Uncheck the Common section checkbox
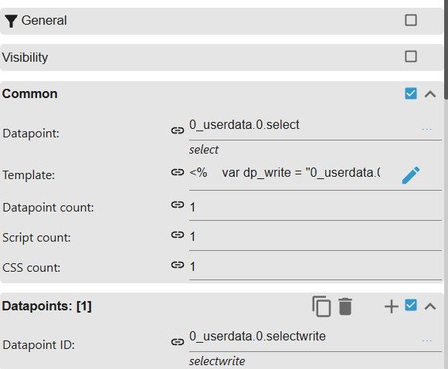The image size is (448, 369). pos(411,93)
